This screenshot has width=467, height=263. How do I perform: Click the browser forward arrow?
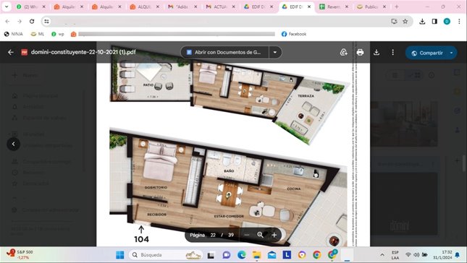click(20, 22)
